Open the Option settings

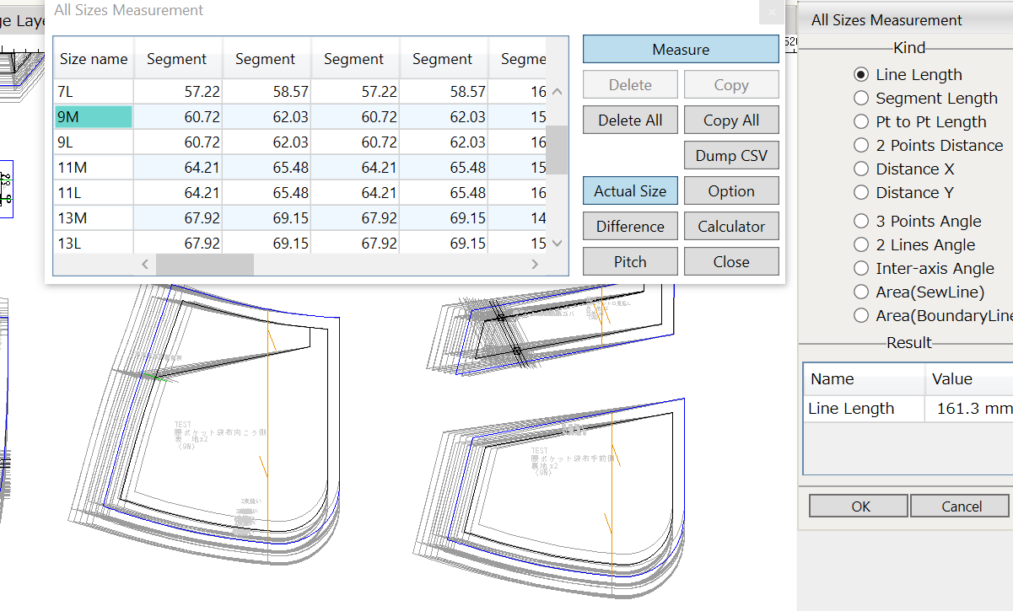pyautogui.click(x=730, y=190)
